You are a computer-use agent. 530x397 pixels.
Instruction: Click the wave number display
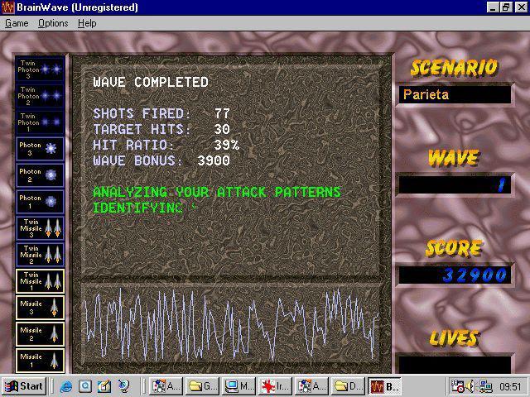point(455,184)
